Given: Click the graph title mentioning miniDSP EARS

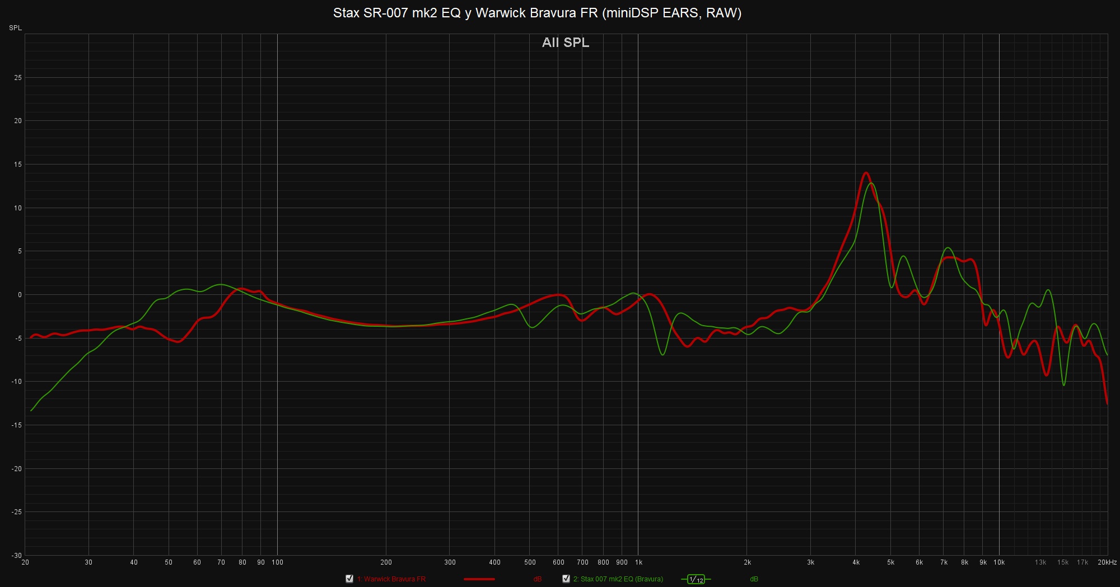Looking at the screenshot, I should coord(537,13).
